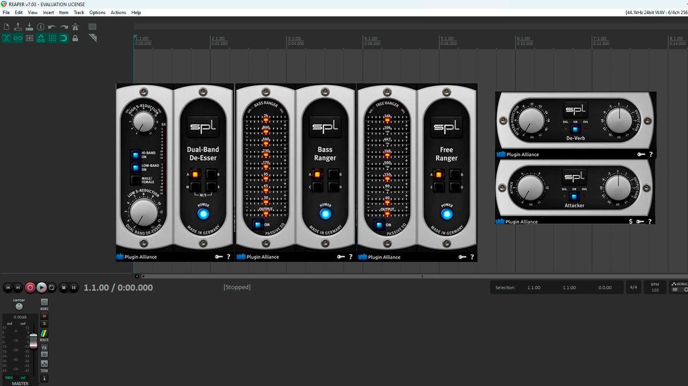Toggle Low-Band On button on De-Esser
Image resolution: width=688 pixels, height=386 pixels.
pos(135,167)
